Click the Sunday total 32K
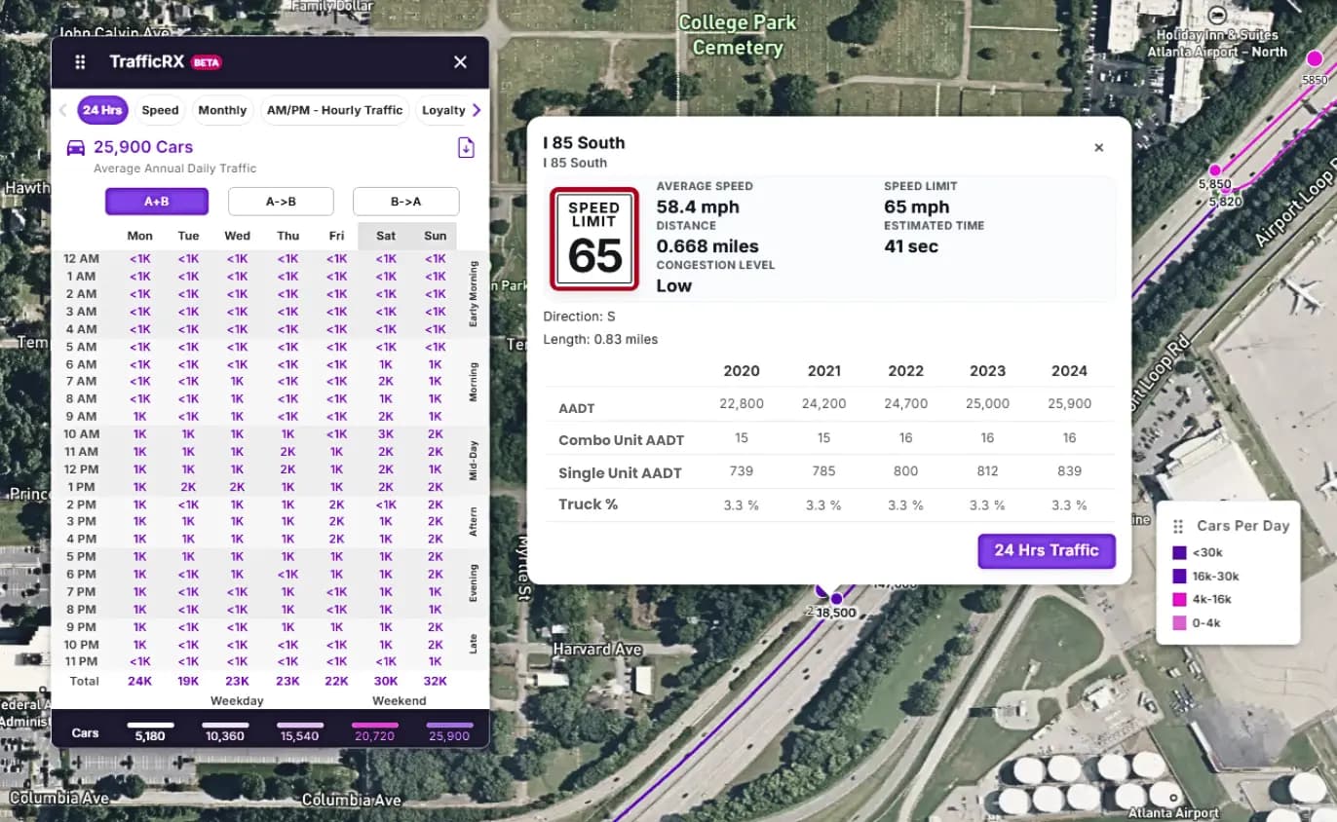Viewport: 1337px width, 822px height. pyautogui.click(x=436, y=682)
